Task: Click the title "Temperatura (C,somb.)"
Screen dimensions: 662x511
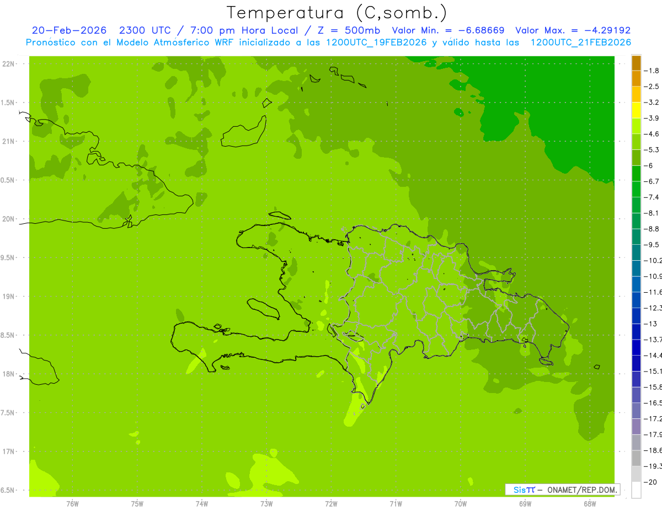Action: click(x=337, y=13)
